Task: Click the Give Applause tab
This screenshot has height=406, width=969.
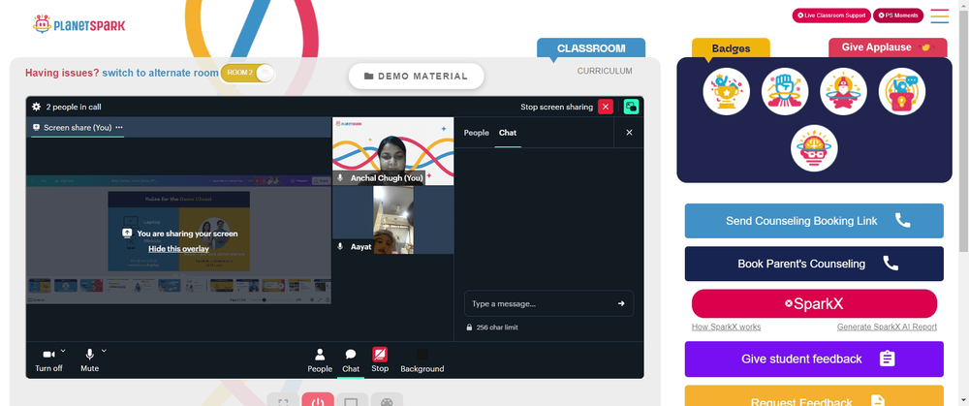Action: 888,47
